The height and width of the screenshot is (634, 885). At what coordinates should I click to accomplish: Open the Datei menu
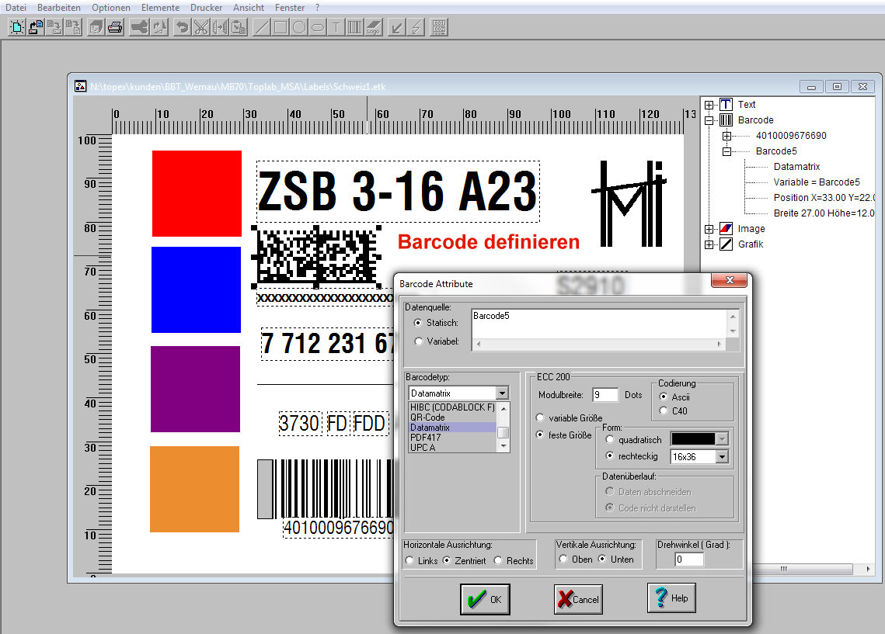click(16, 7)
